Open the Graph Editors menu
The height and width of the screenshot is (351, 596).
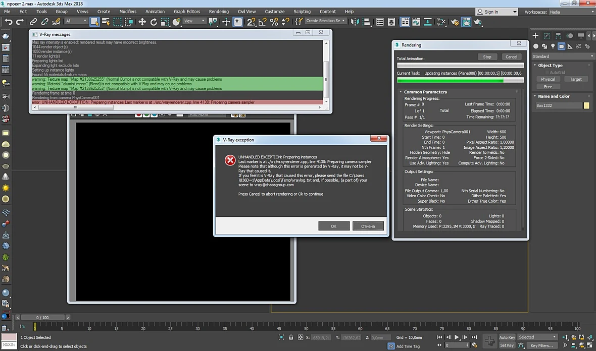pyautogui.click(x=187, y=12)
